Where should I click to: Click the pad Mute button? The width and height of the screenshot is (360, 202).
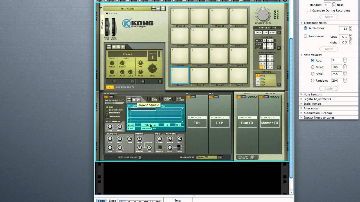259,33
